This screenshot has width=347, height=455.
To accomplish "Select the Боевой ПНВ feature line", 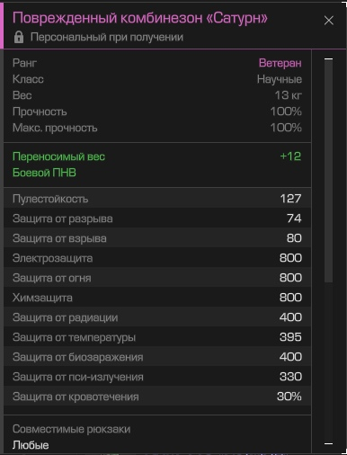I will coord(44,173).
